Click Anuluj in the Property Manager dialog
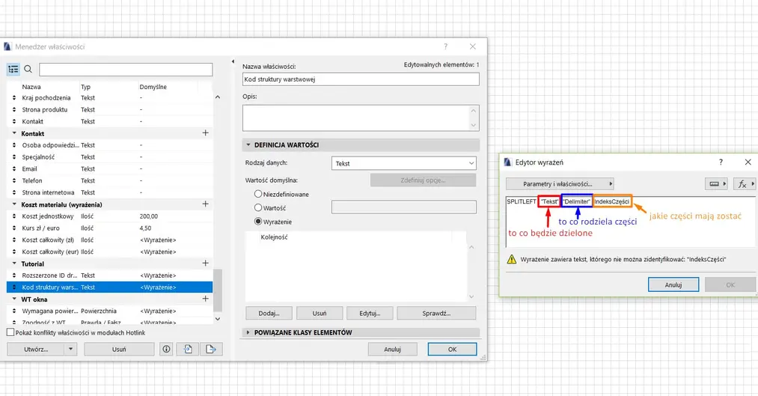The width and height of the screenshot is (758, 396). (x=393, y=349)
